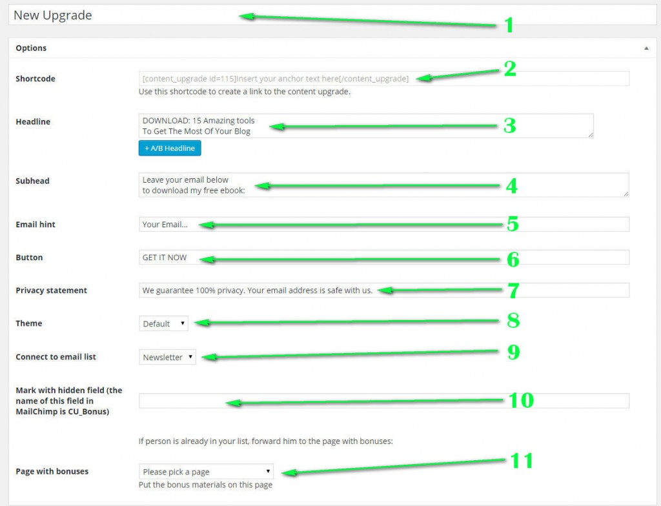Select Newsletter in the email list selector
The height and width of the screenshot is (506, 661).
pyautogui.click(x=167, y=356)
